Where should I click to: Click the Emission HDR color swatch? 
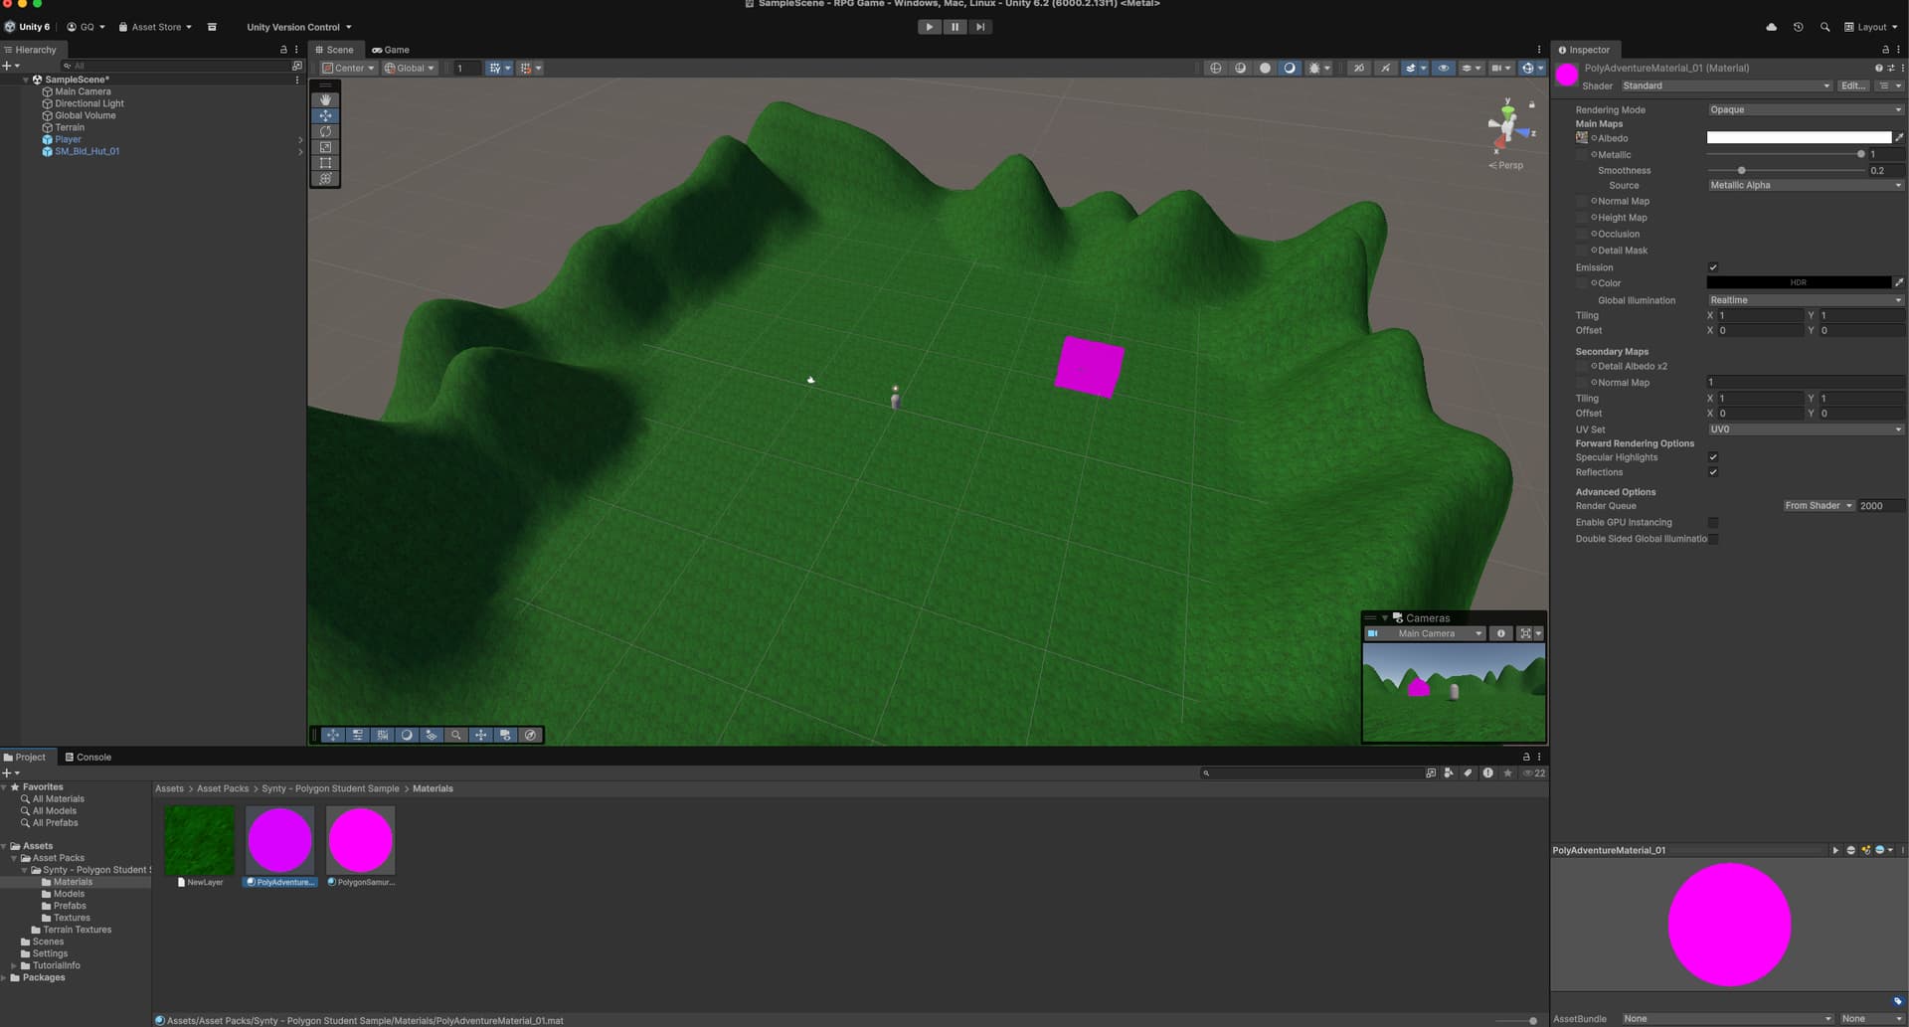coord(1799,282)
